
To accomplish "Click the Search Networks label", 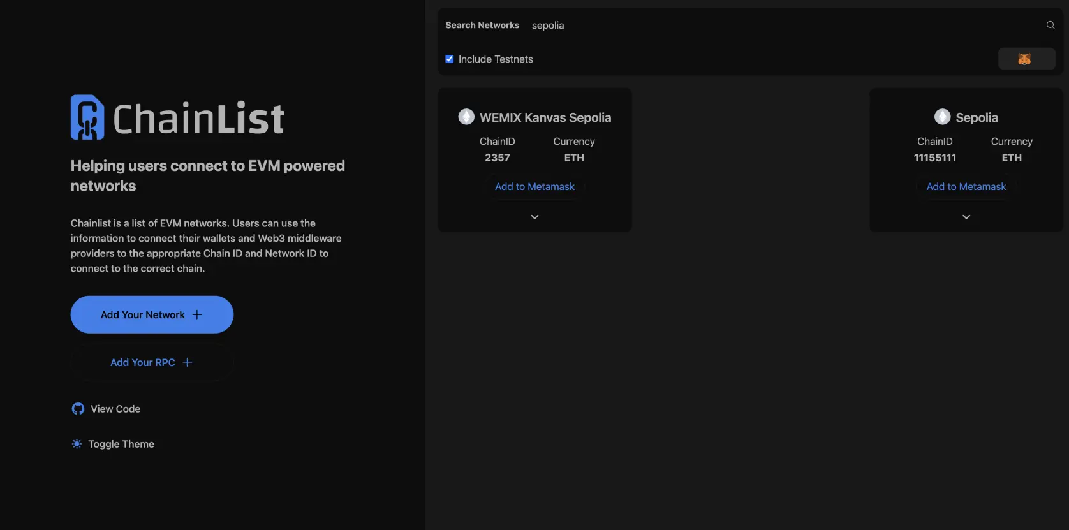I will click(x=482, y=26).
